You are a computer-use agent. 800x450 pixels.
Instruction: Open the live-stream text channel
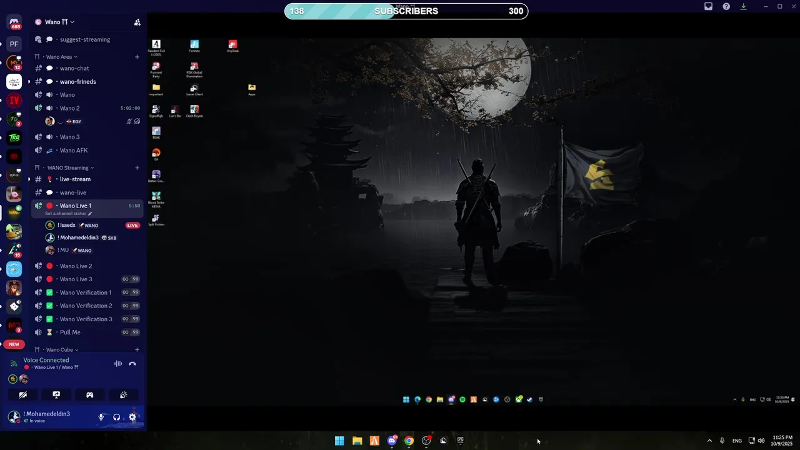click(x=88, y=179)
